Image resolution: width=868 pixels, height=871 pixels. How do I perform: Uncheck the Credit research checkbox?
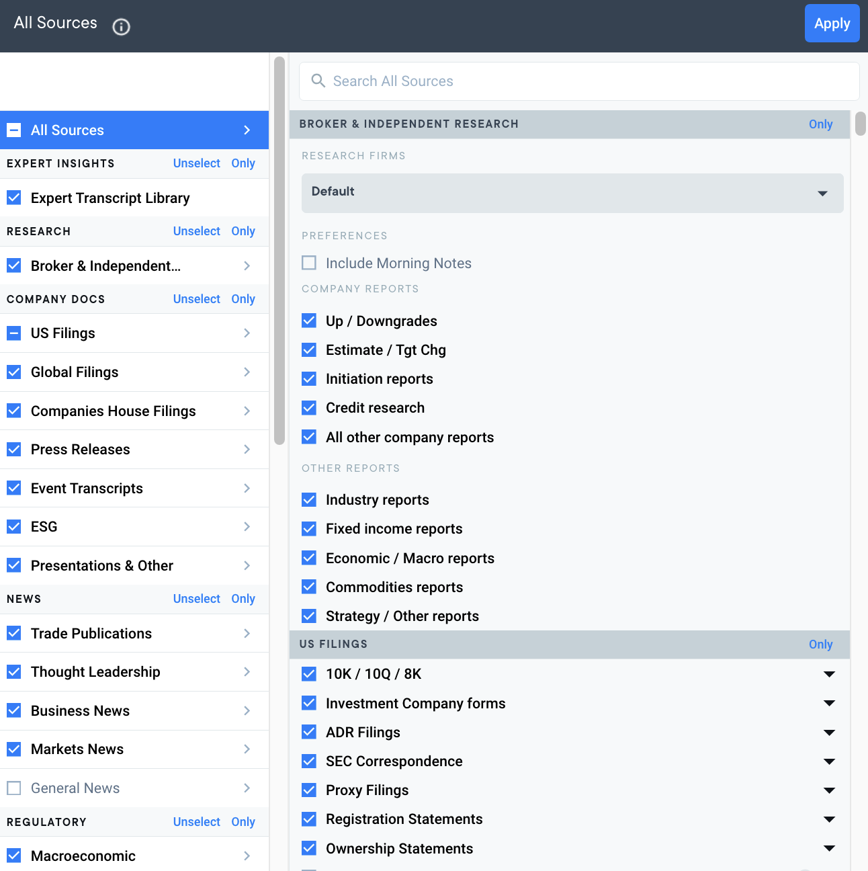point(309,408)
